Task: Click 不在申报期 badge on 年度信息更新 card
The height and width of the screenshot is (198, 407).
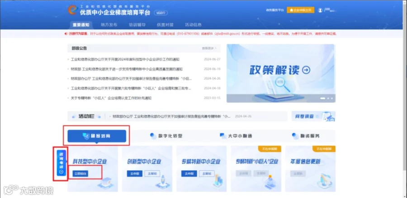Action: 324,149
